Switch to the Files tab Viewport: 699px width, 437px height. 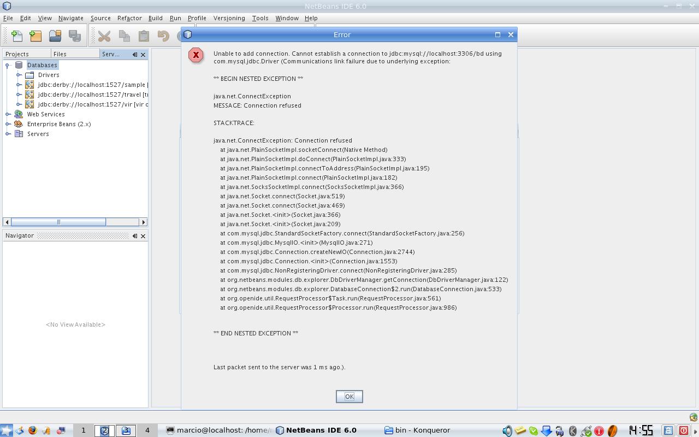coord(75,54)
